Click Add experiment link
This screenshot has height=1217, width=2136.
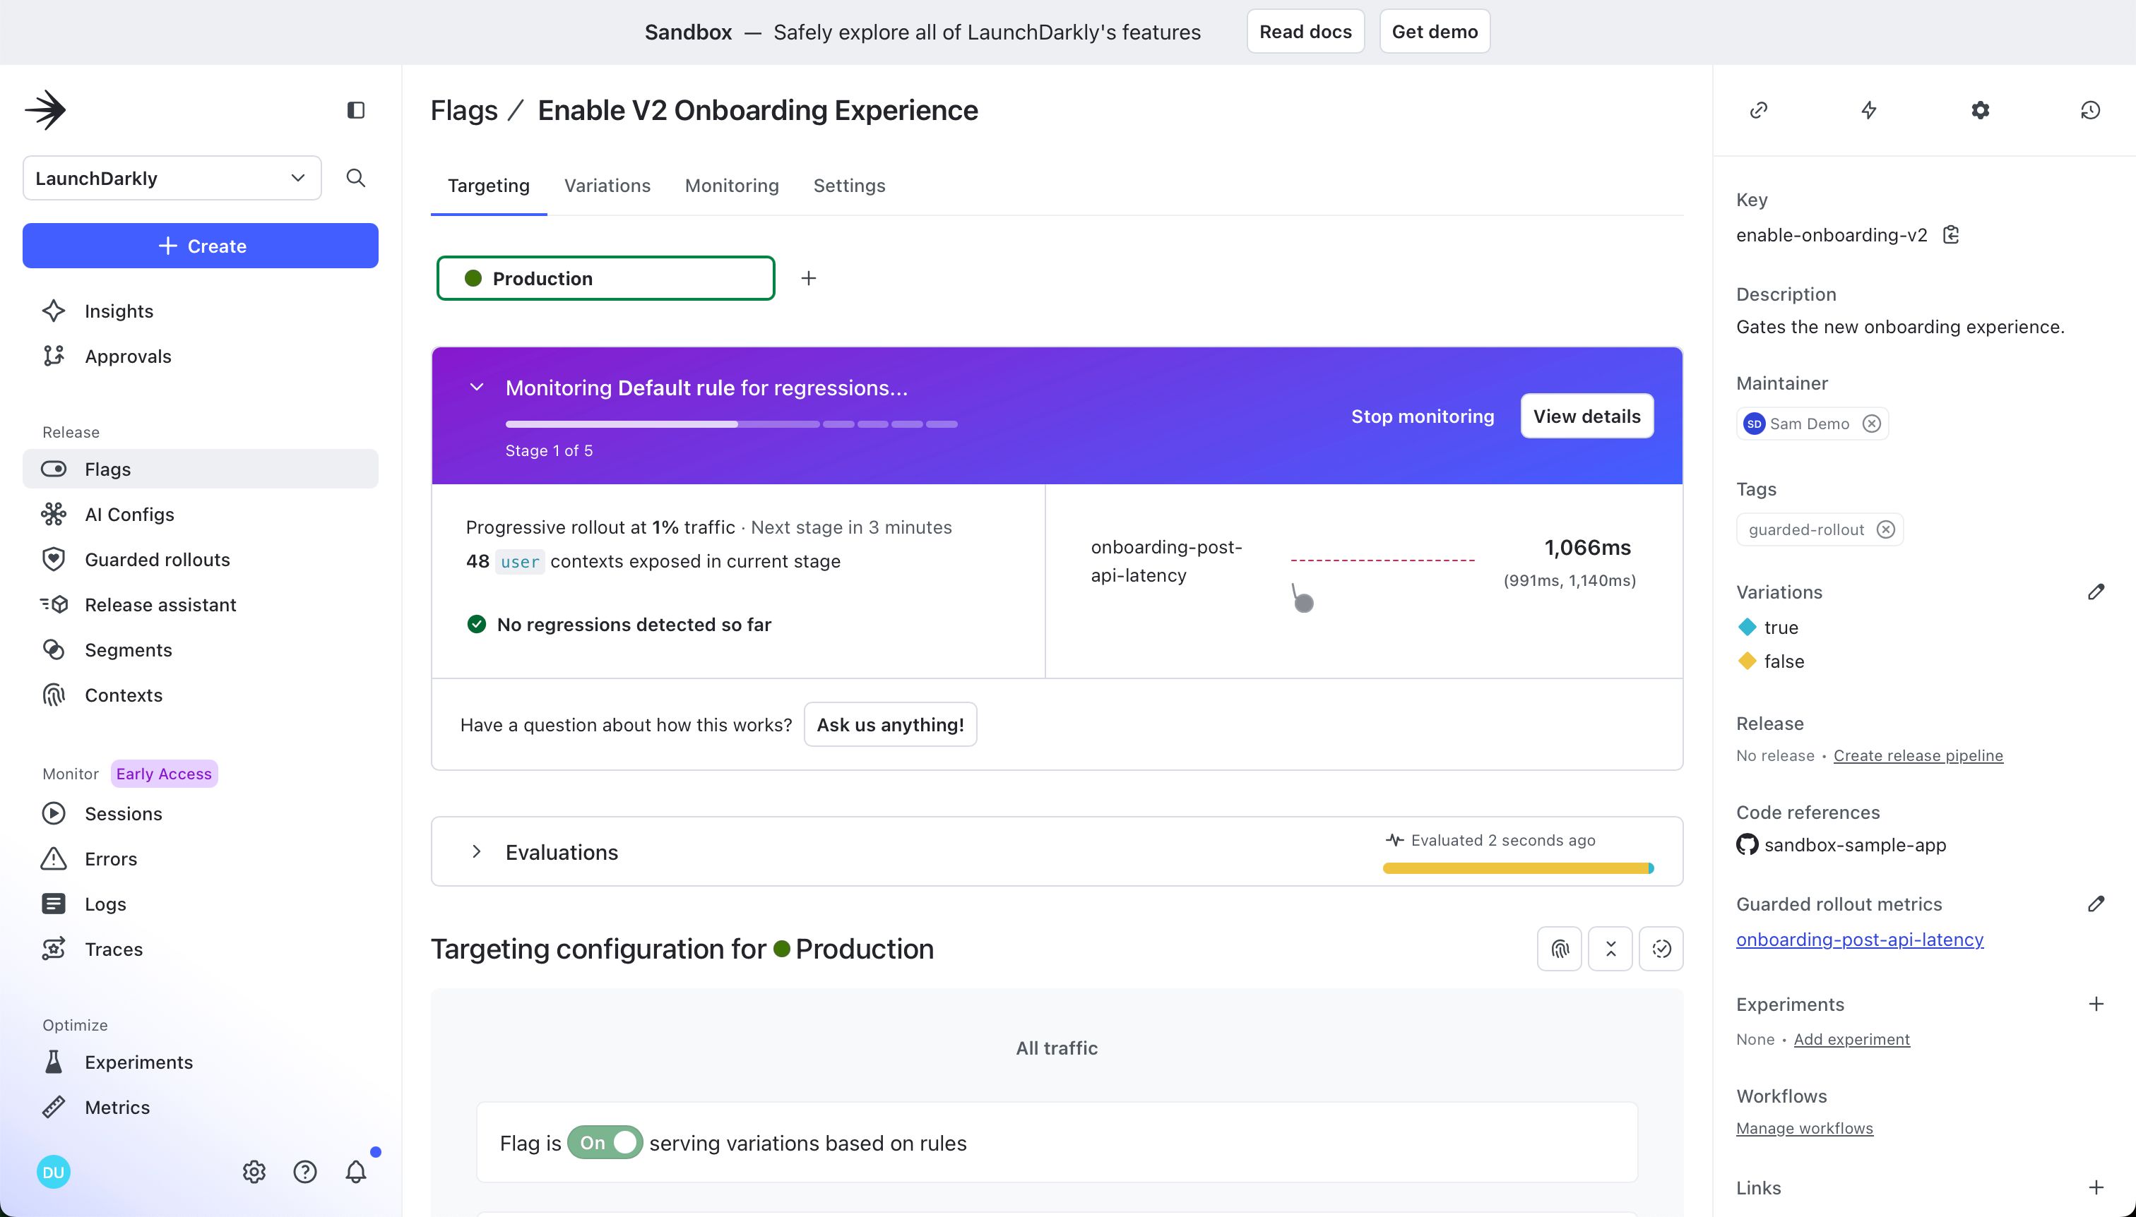click(1851, 1039)
